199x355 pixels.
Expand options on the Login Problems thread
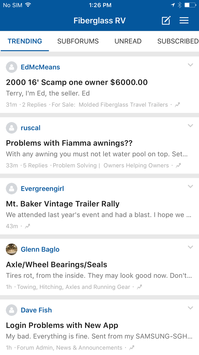[x=190, y=308]
